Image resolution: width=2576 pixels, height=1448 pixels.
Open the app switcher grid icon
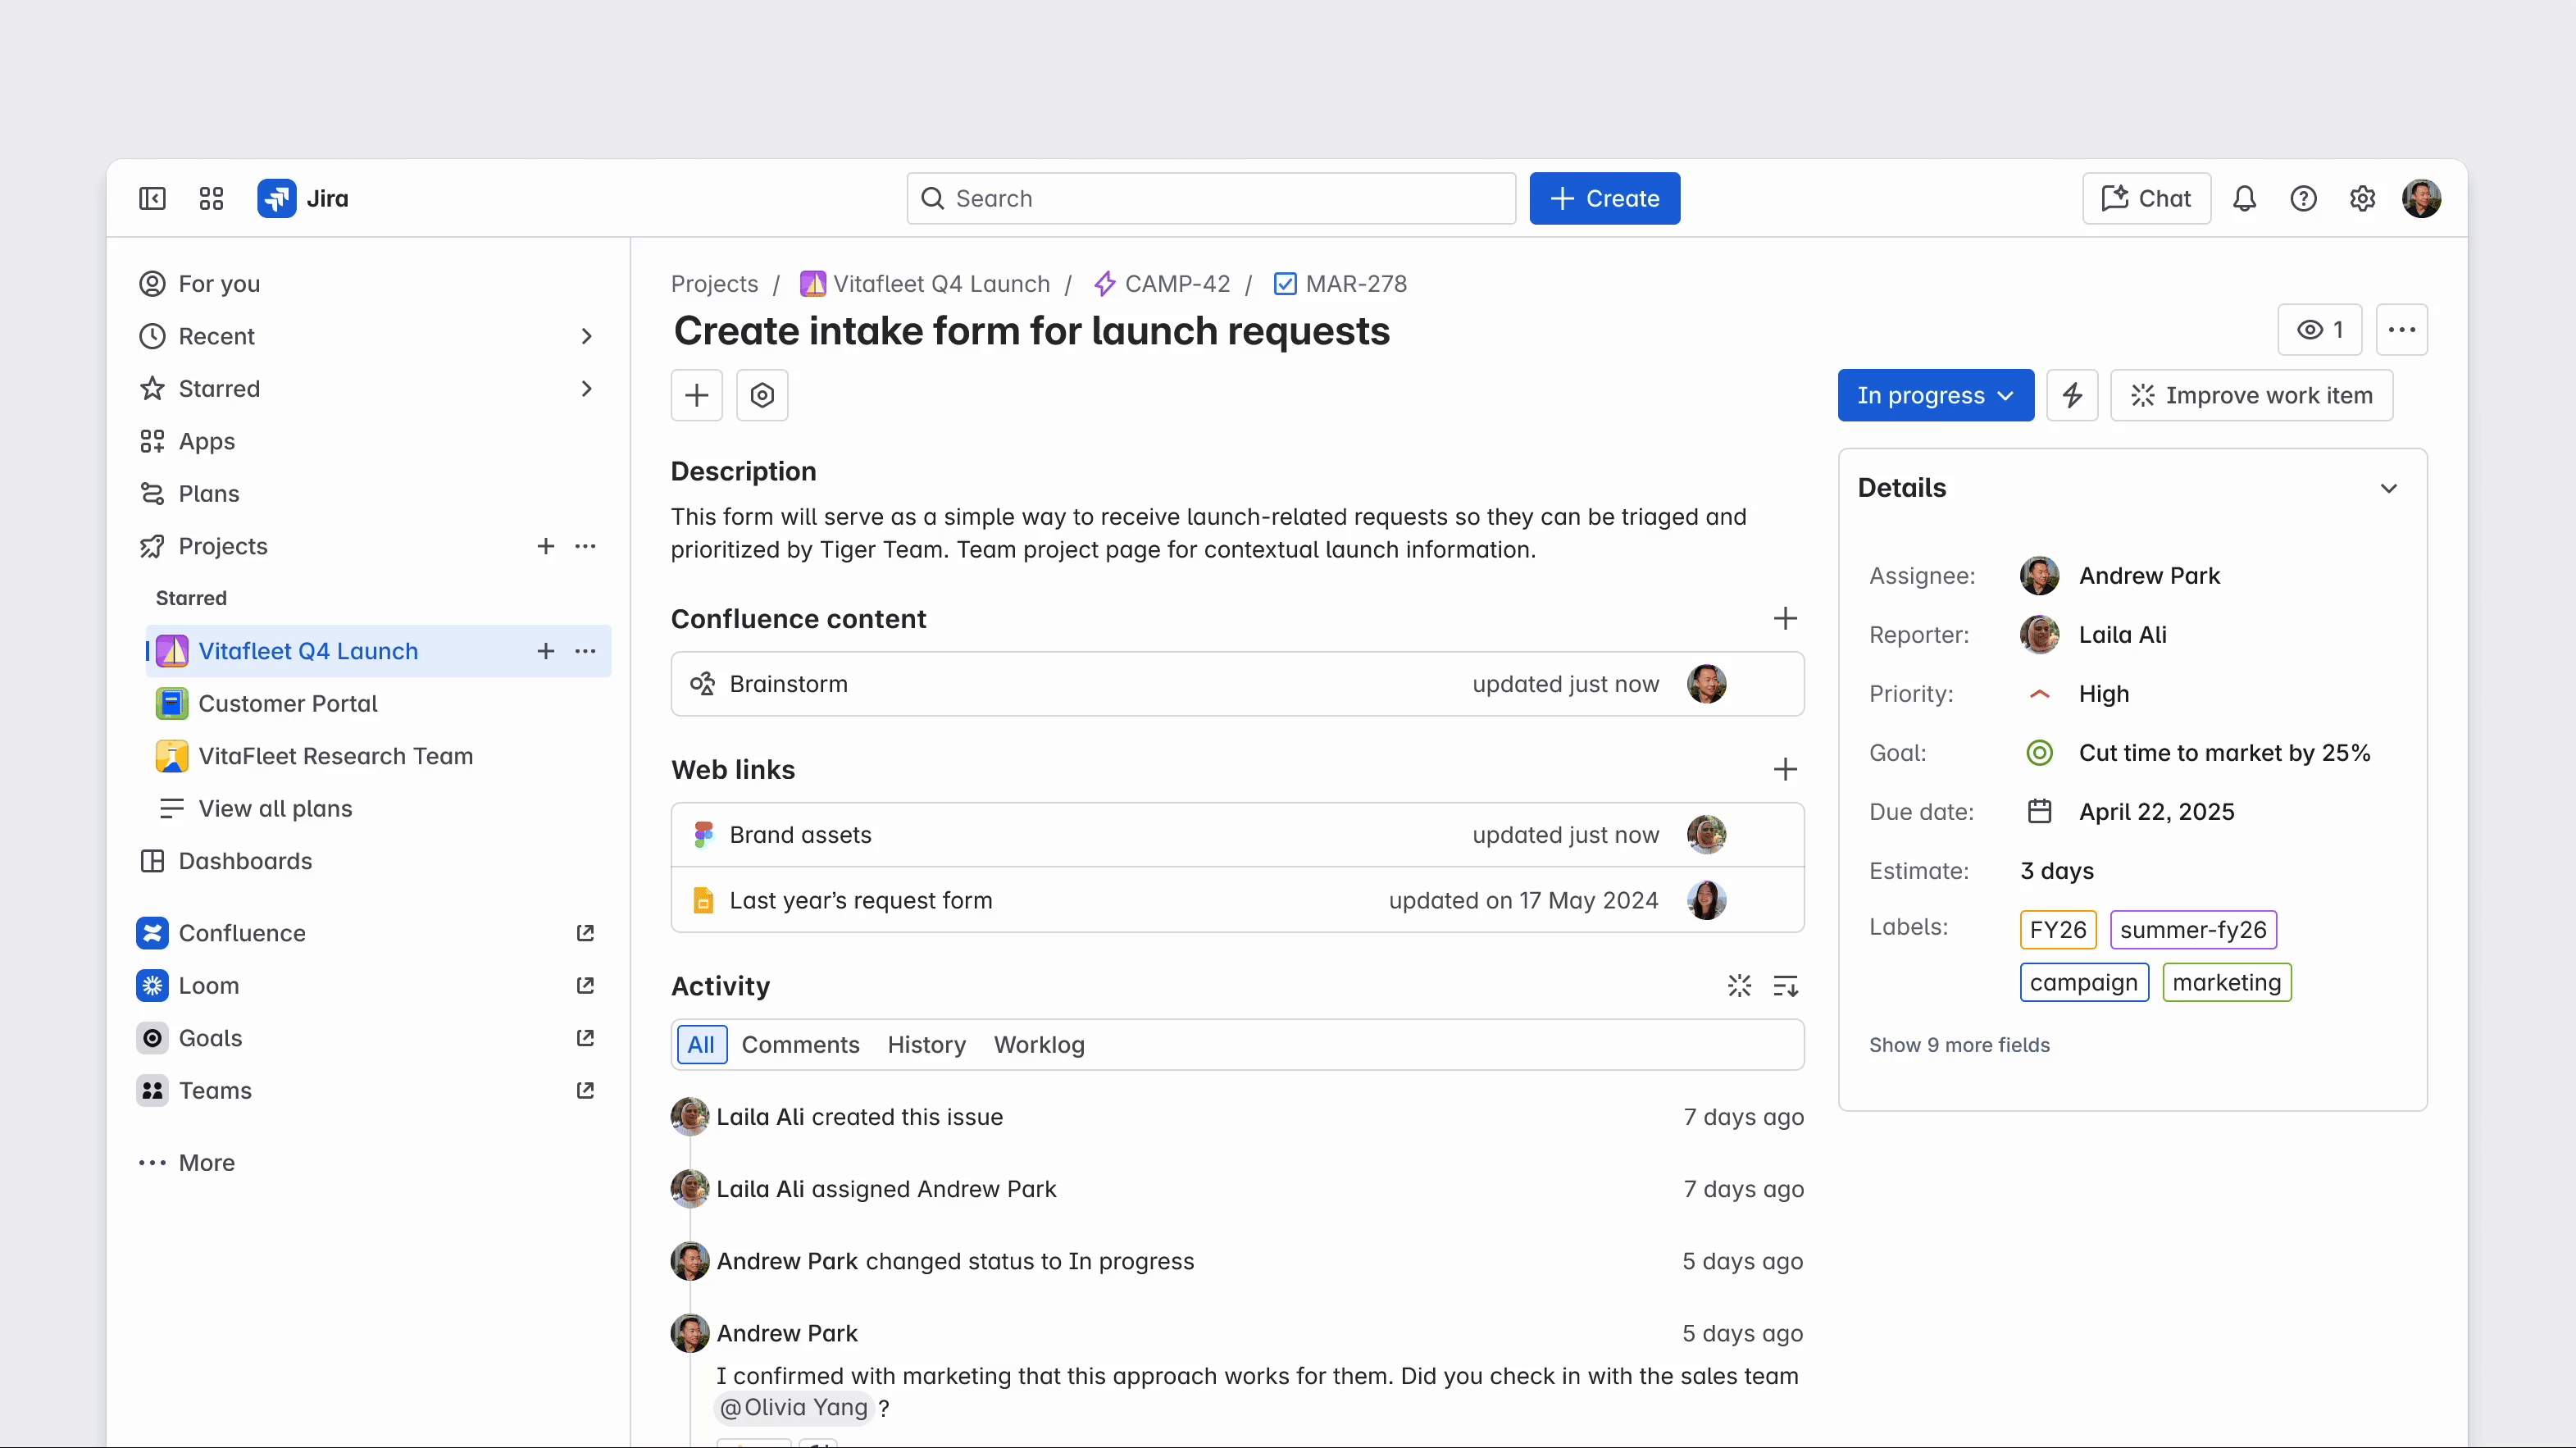click(x=211, y=198)
